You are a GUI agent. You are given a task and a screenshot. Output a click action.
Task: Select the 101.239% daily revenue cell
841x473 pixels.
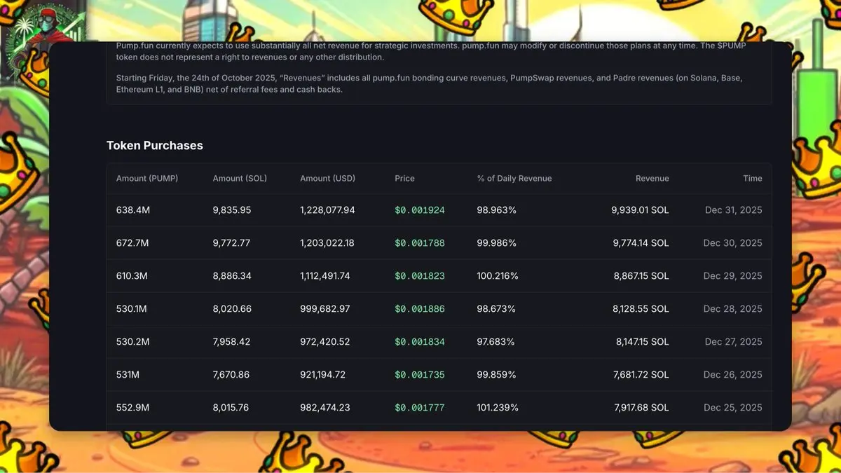click(498, 408)
